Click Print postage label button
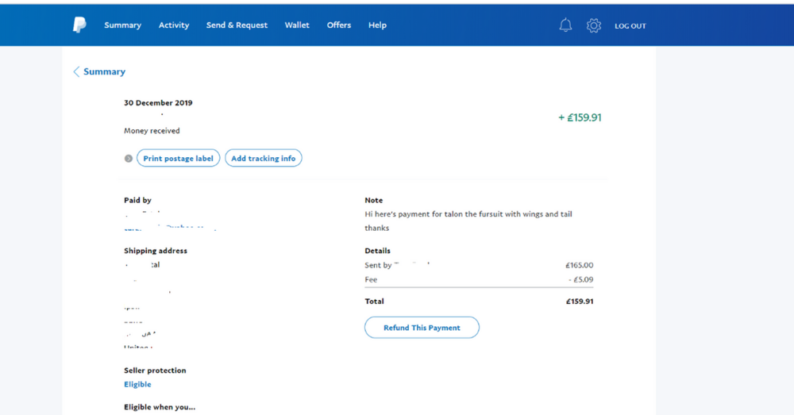The width and height of the screenshot is (794, 415). 178,159
